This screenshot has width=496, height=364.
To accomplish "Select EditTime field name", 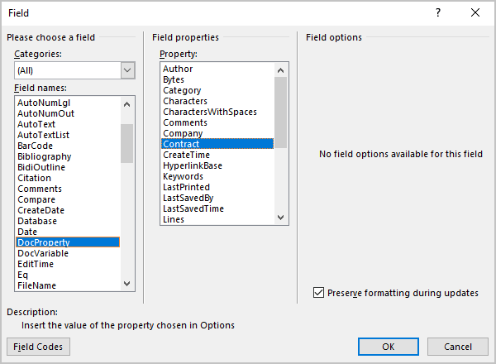I will [68, 264].
